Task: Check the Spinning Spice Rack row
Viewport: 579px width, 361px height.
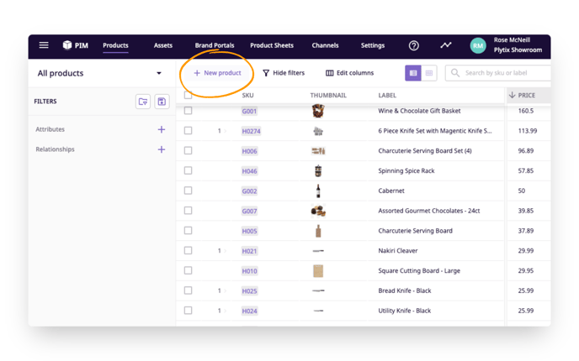Action: coord(188,170)
